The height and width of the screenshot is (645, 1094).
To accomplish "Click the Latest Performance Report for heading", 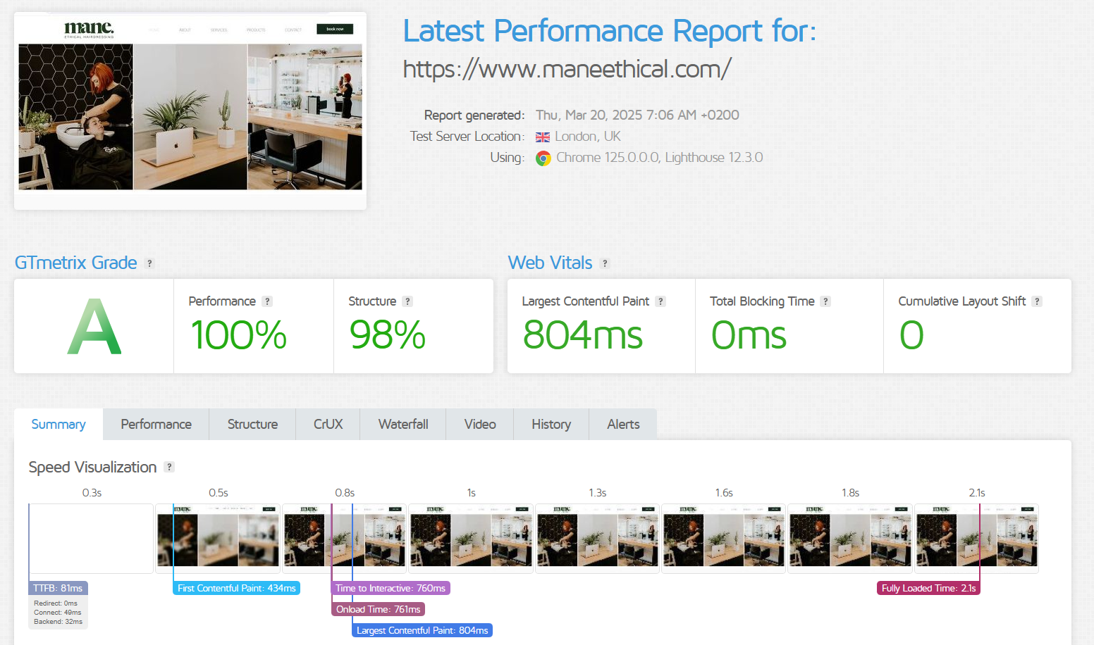I will pyautogui.click(x=610, y=32).
